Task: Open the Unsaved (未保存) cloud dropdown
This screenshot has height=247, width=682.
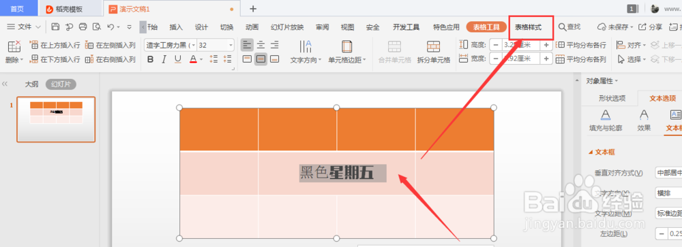Action: point(615,27)
